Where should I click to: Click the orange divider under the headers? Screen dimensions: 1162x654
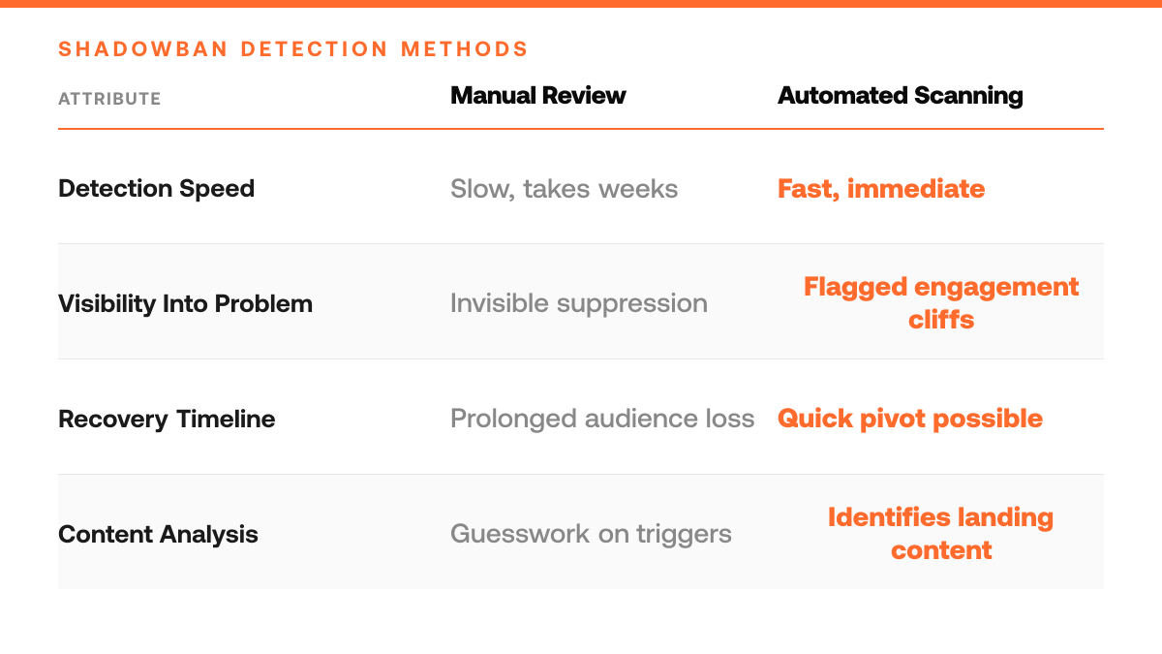(x=581, y=129)
